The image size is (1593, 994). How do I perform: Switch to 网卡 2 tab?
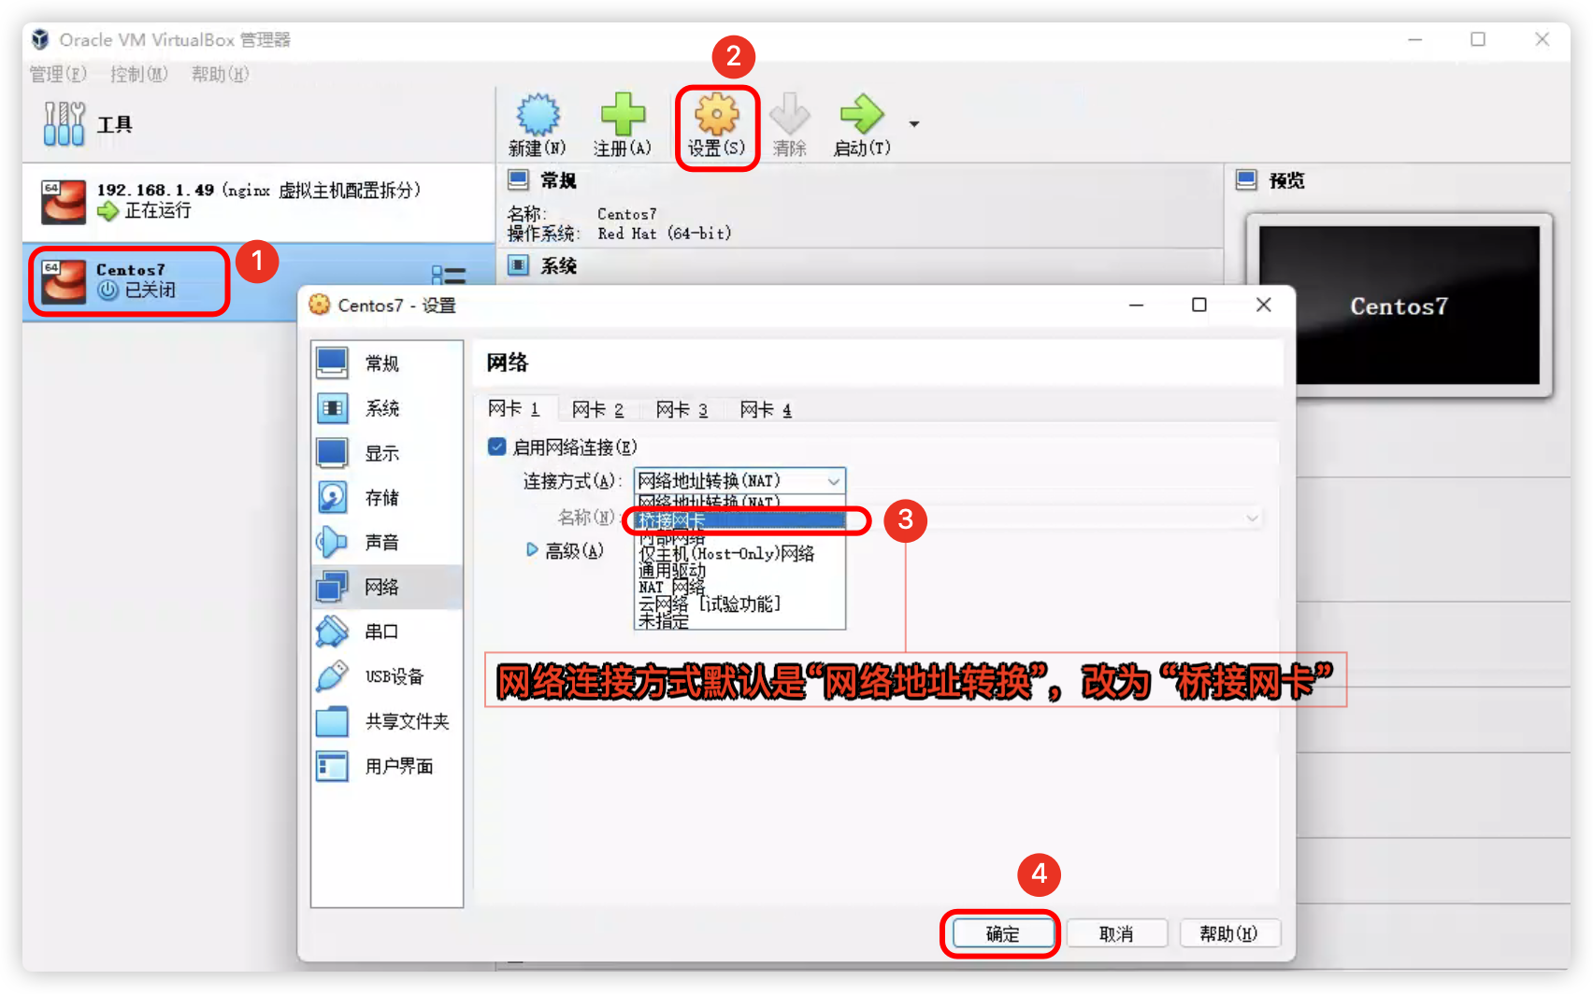pos(597,409)
